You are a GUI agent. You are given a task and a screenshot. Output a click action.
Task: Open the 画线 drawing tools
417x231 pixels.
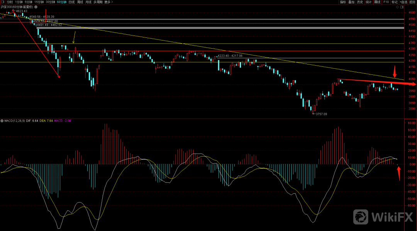coord(377,2)
